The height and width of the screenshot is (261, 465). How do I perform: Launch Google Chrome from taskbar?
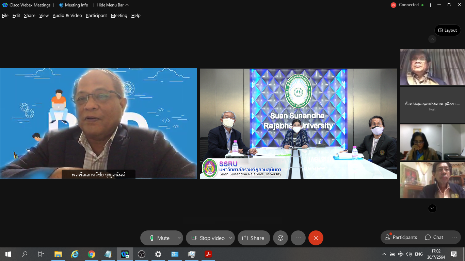91,254
